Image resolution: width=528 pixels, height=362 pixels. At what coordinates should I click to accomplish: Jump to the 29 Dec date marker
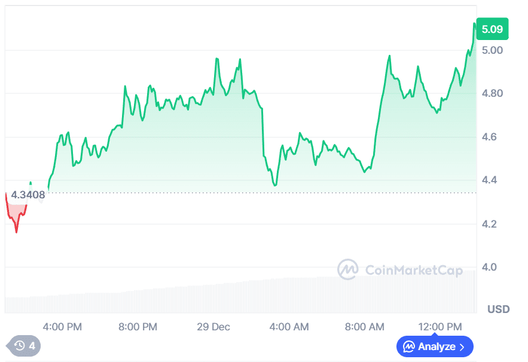point(213,327)
